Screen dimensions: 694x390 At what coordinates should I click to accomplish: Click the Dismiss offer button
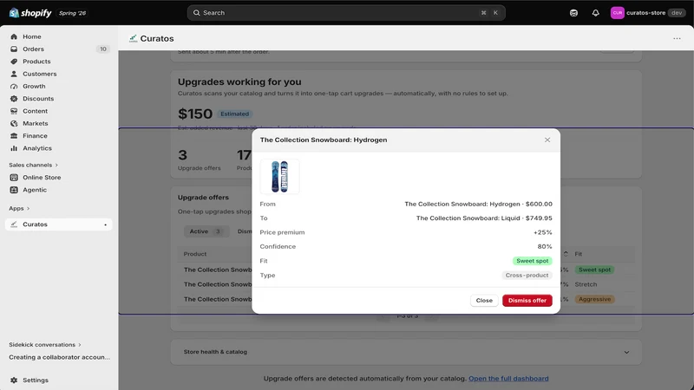(527, 300)
